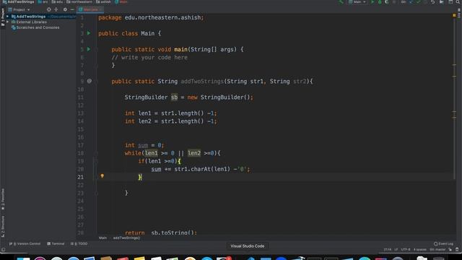The height and width of the screenshot is (260, 462).
Task: Click the yellow inspection indicator above the editor scrollbar
Action: coord(454,14)
